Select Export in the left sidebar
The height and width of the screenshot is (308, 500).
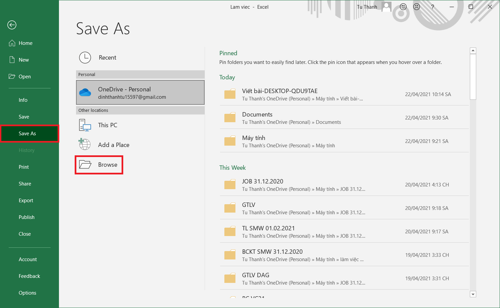(x=26, y=201)
